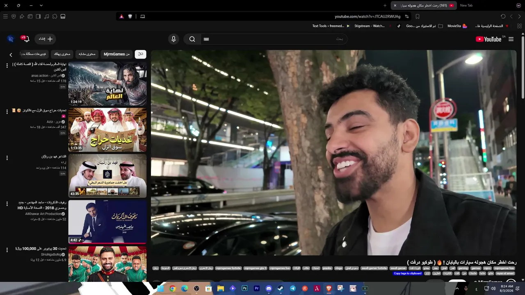525x295 pixels.
Task: Open options menu for the anas action video
Action: point(7,65)
